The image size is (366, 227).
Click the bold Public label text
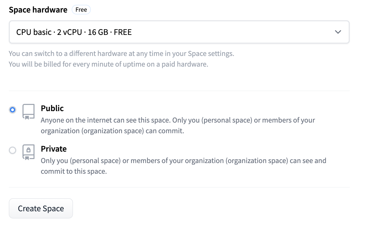pyautogui.click(x=52, y=108)
